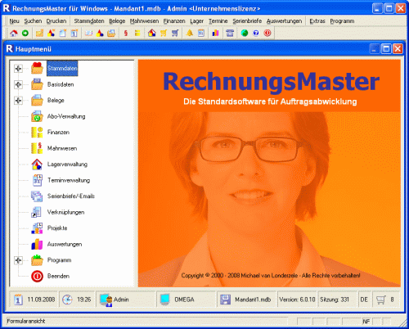Screen dimensions: 409x329
Task: Click the bell icon in toolbar
Action: tap(190, 34)
